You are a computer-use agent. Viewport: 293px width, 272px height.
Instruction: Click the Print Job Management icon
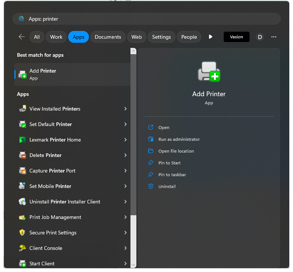(x=22, y=217)
